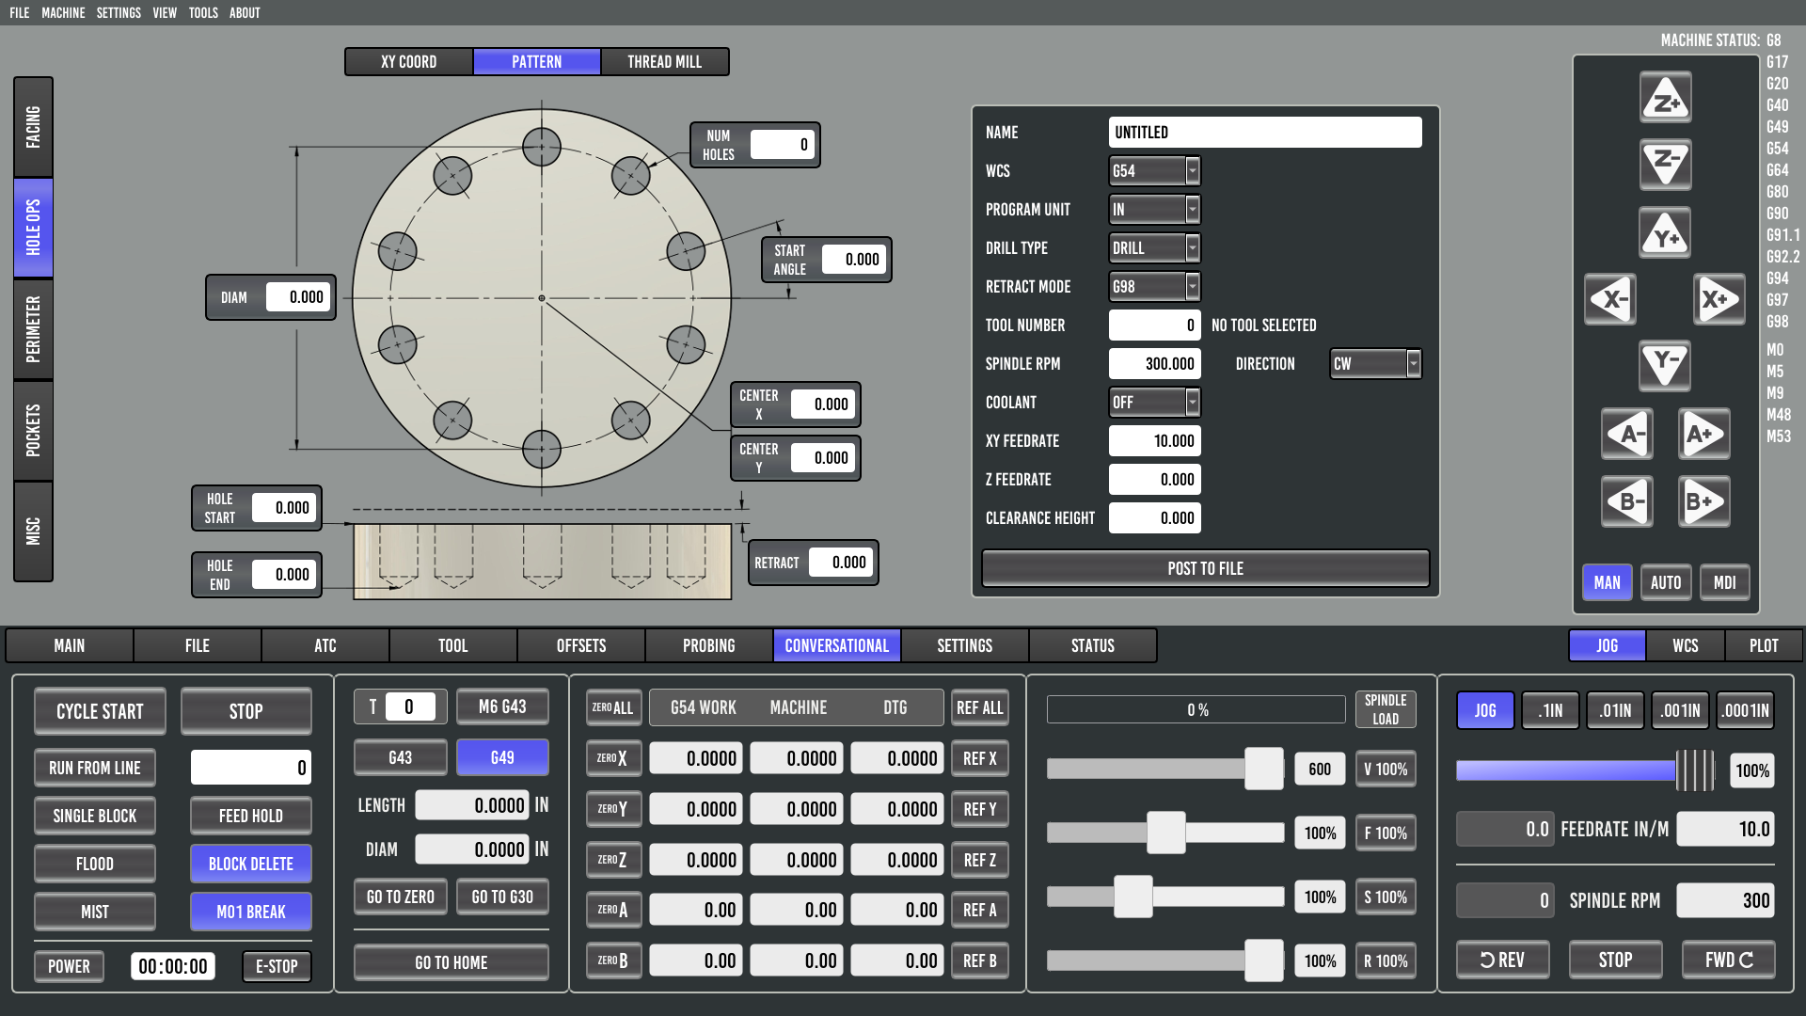Click the Num Holes input field

pos(782,145)
